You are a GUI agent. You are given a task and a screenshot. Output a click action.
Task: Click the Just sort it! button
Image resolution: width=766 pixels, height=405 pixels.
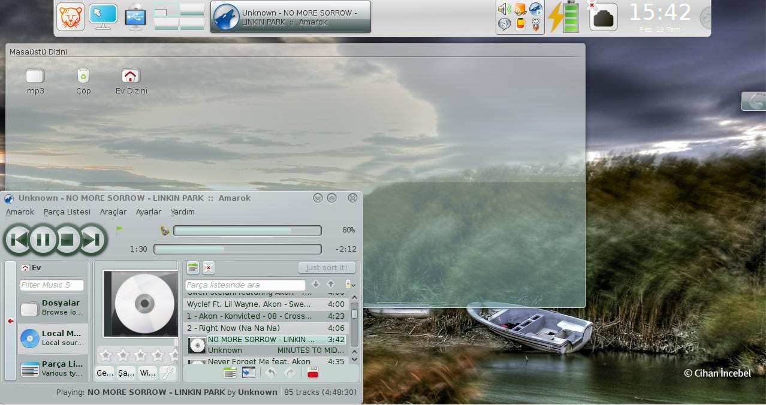click(x=327, y=268)
